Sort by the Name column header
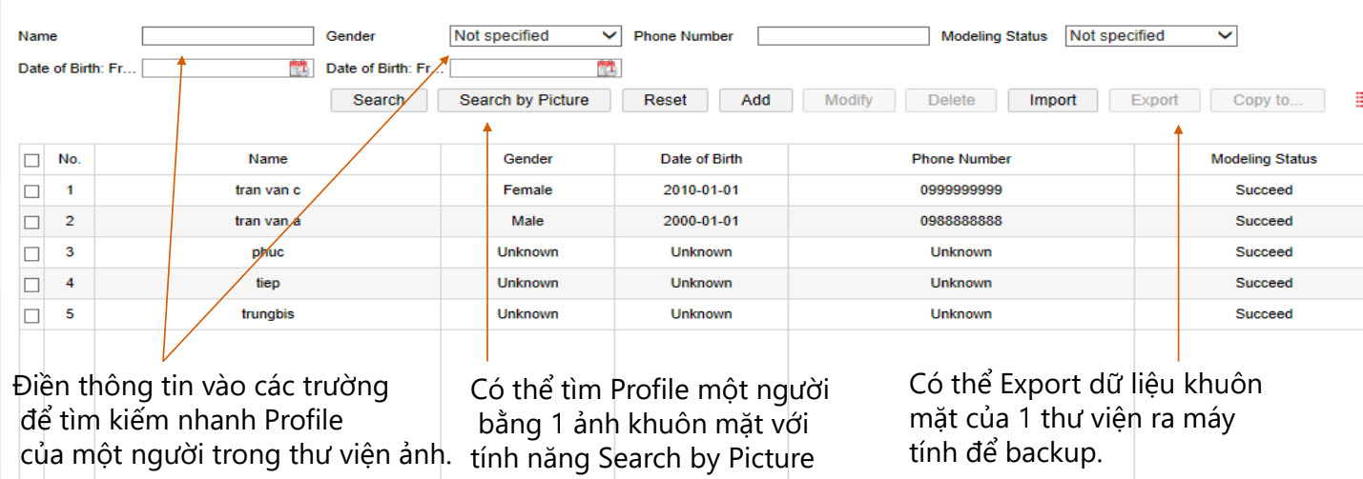 (267, 159)
